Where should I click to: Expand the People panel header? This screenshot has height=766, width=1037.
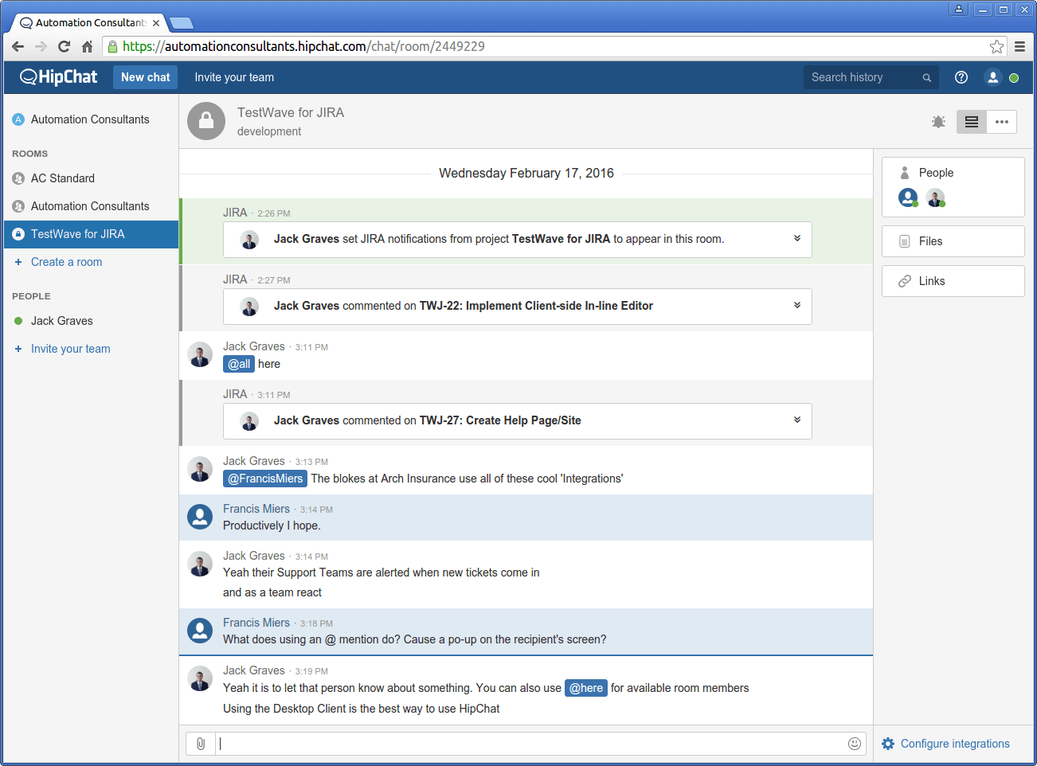point(936,173)
